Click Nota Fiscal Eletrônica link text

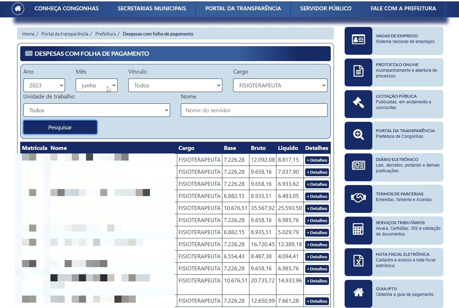(x=403, y=254)
